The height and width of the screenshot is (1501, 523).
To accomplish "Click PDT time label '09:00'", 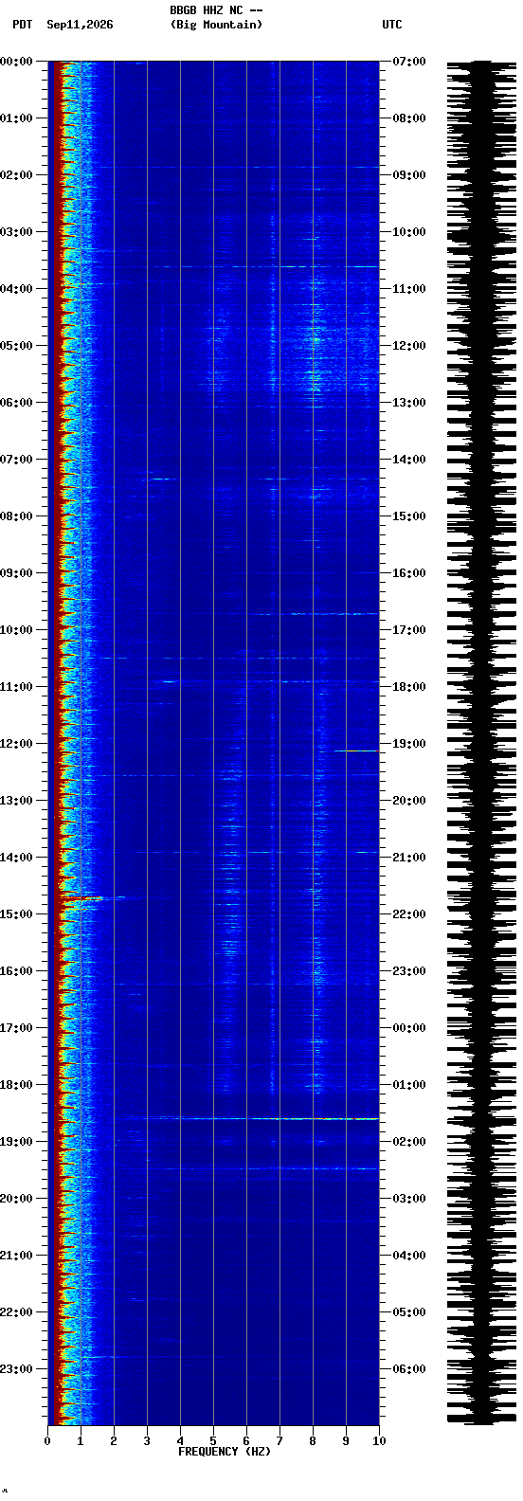I will pyautogui.click(x=16, y=573).
